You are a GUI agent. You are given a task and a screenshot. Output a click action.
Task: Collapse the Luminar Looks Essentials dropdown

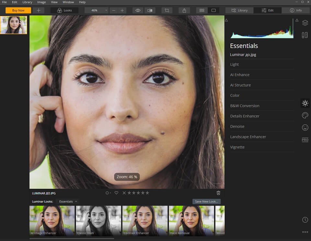(x=67, y=201)
